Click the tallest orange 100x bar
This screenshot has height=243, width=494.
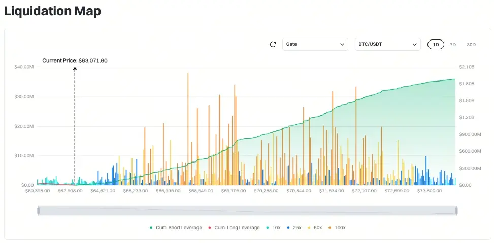point(188,129)
